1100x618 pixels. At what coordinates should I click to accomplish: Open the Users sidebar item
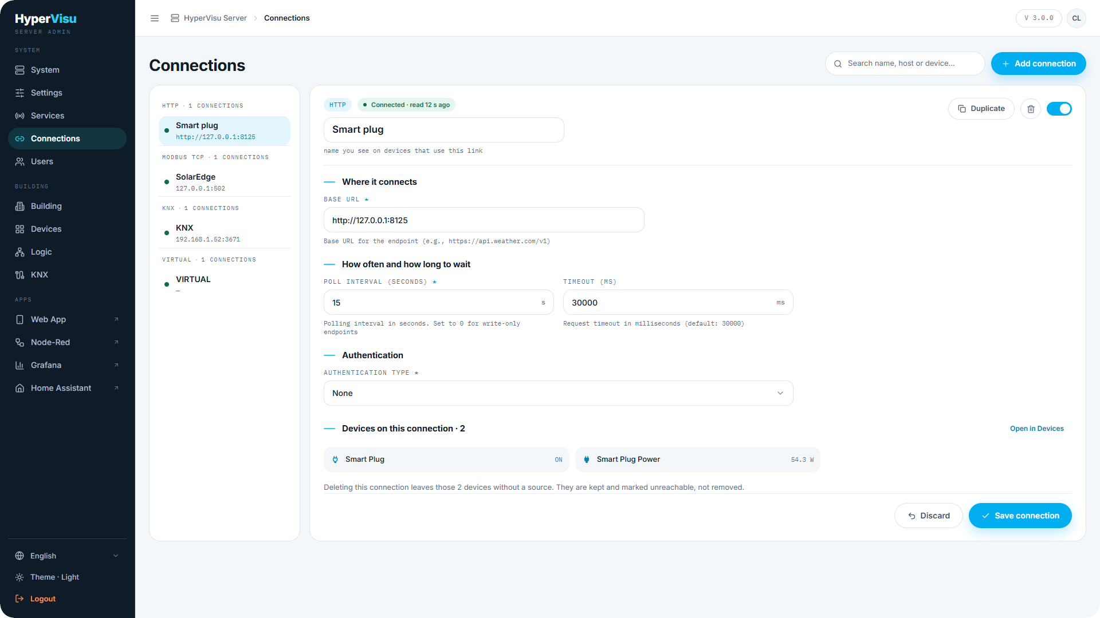68,161
